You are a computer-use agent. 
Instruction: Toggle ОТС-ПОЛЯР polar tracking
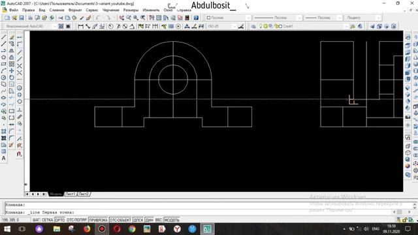point(76,220)
